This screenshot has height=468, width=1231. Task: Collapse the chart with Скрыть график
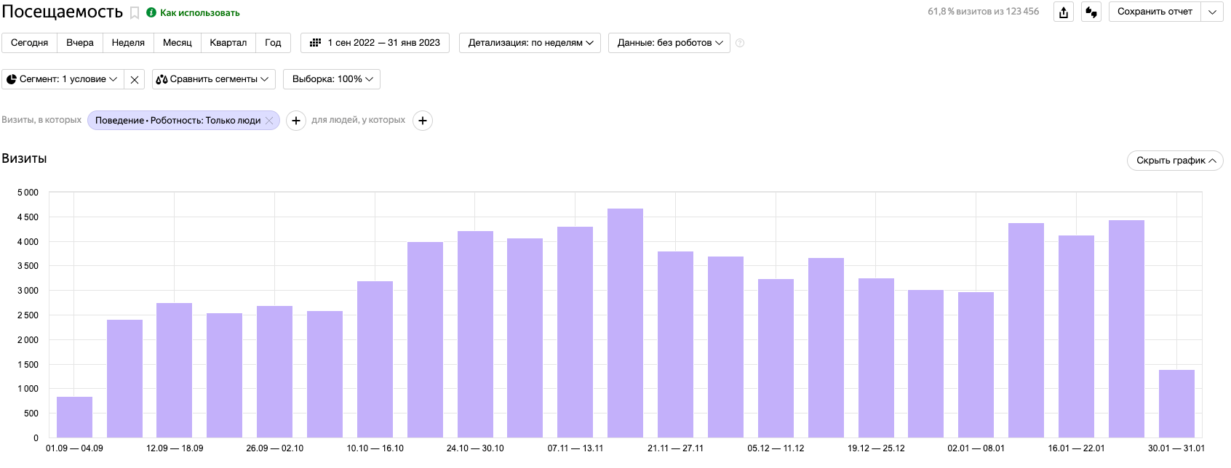[x=1175, y=161]
